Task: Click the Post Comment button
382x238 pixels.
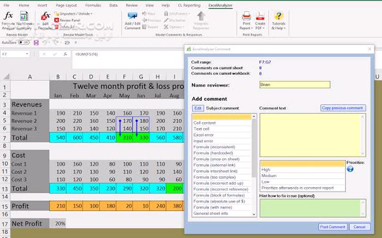Action: 332,227
